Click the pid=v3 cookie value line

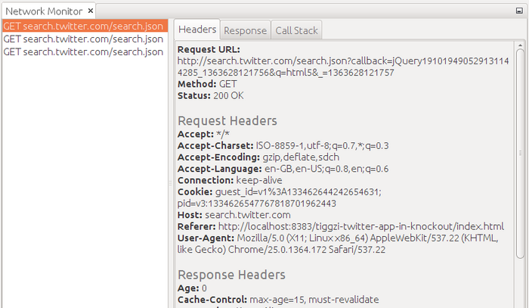click(x=257, y=204)
